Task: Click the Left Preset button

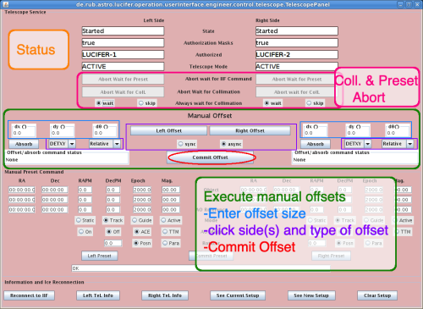Action: 100,256
